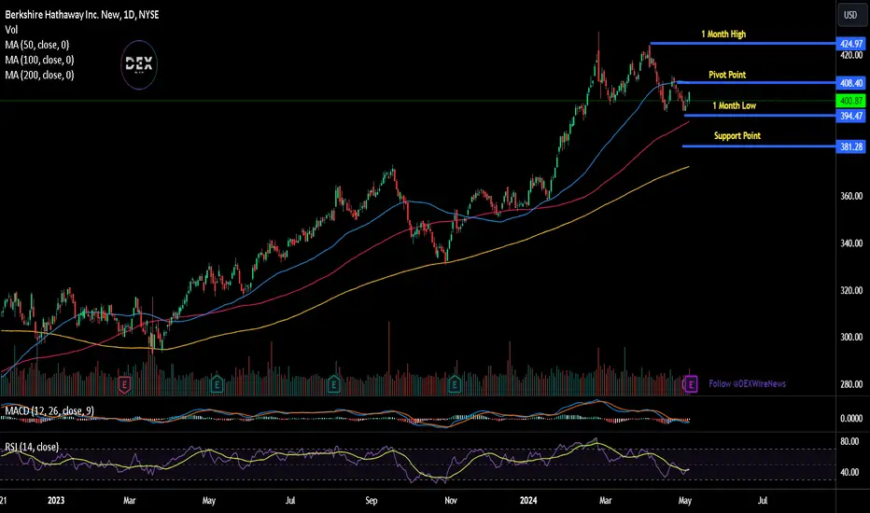Click the 424.97 price label
The image size is (870, 513).
click(x=850, y=44)
